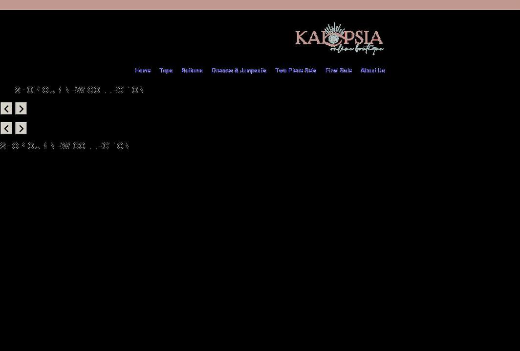Click the pink banner at the top
The image size is (520, 351).
pyautogui.click(x=260, y=5)
